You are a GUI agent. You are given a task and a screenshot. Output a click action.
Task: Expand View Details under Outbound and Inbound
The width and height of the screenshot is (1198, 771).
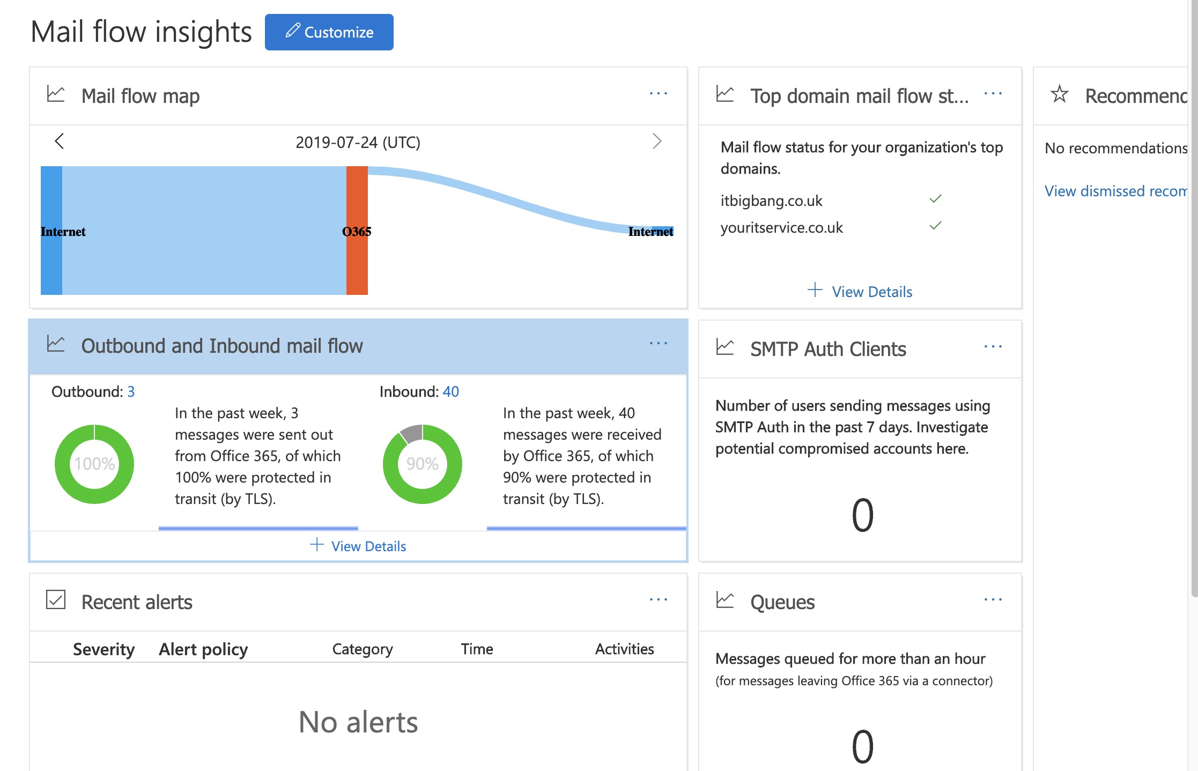(x=358, y=546)
